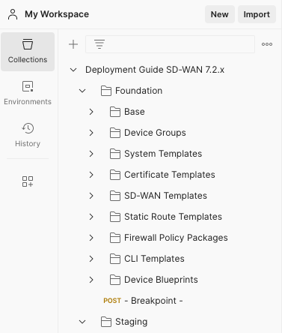This screenshot has height=333, width=282.
Task: Click the Device Groups folder icon
Action: pos(115,133)
